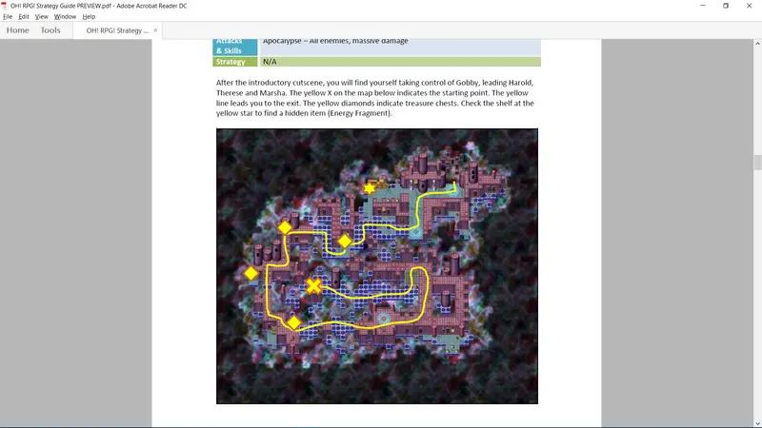Open the File menu
This screenshot has width=762, height=428.
pyautogui.click(x=8, y=16)
